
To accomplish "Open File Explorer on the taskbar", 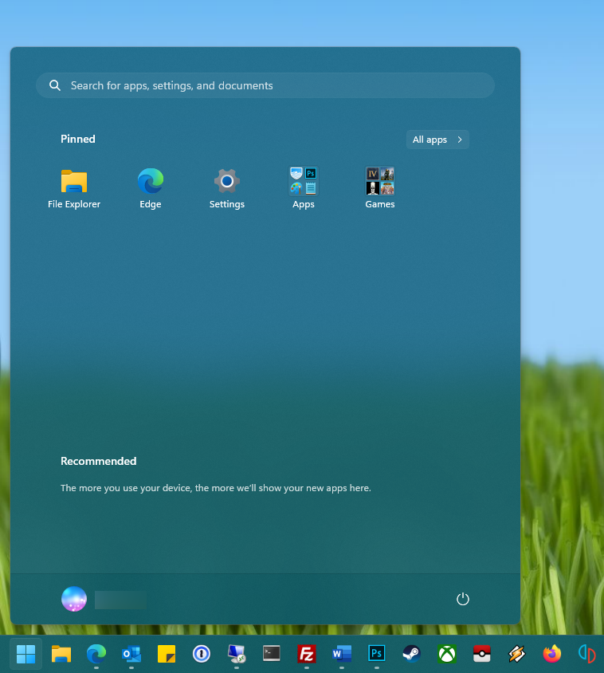I will pos(61,654).
